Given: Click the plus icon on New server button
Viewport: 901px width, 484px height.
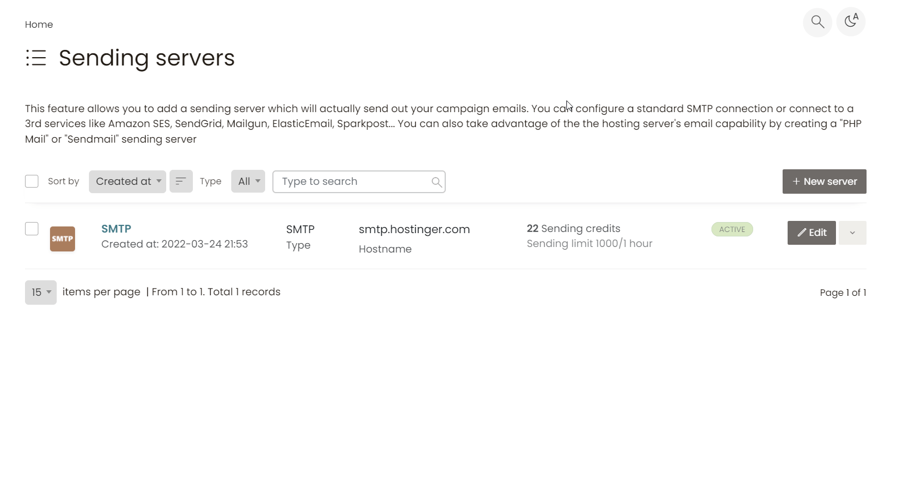Looking at the screenshot, I should click(796, 181).
